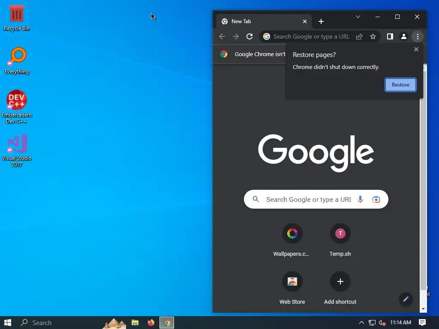
Task: Select the Visual Studio 2017 desktop shortcut
Action: coord(17,150)
